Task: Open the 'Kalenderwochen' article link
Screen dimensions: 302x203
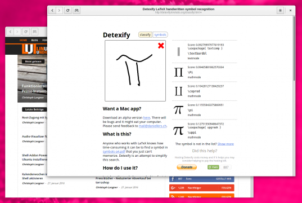Action: pyautogui.click(x=34, y=176)
